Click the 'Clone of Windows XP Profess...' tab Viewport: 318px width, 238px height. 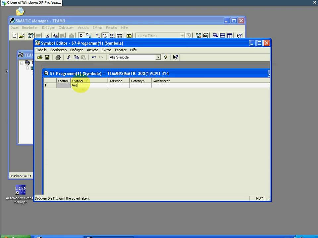pyautogui.click(x=31, y=3)
